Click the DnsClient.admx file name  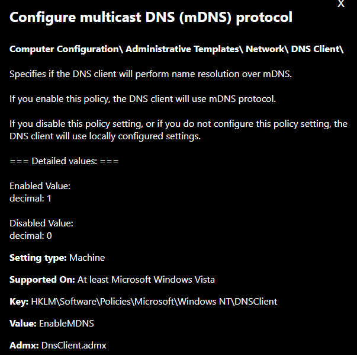coord(74,346)
